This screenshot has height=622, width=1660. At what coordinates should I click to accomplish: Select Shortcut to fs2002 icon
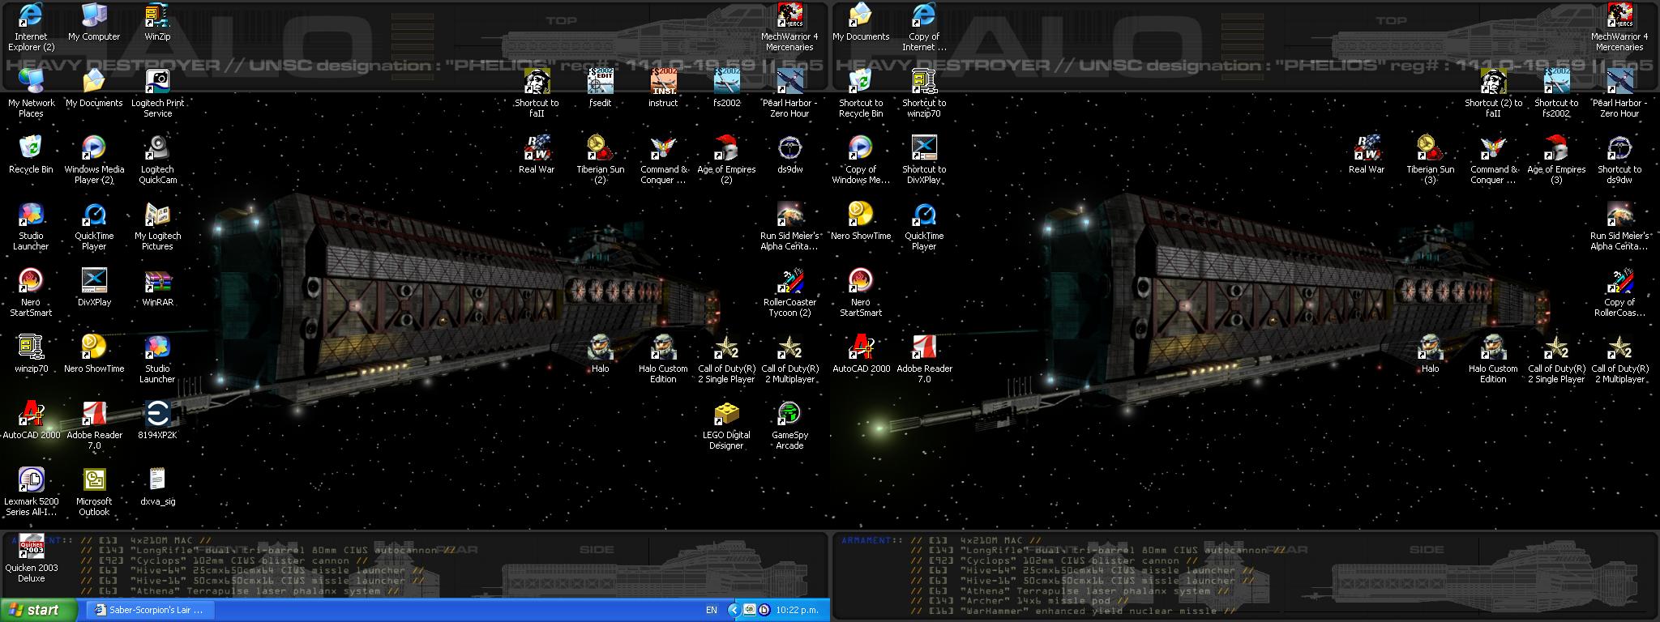tap(1556, 93)
